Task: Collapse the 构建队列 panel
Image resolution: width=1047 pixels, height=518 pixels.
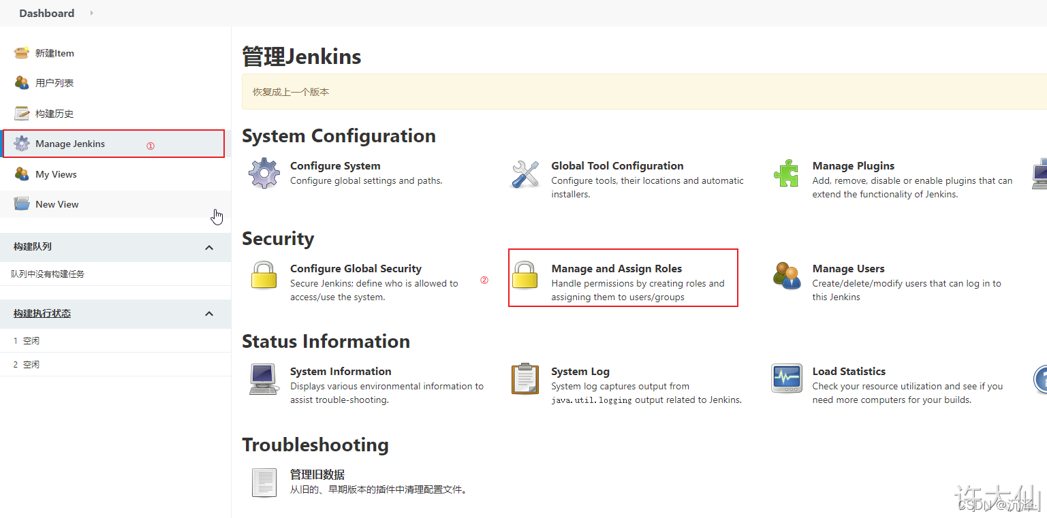Action: coord(209,248)
